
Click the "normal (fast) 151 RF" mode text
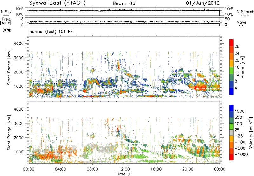[51, 31]
